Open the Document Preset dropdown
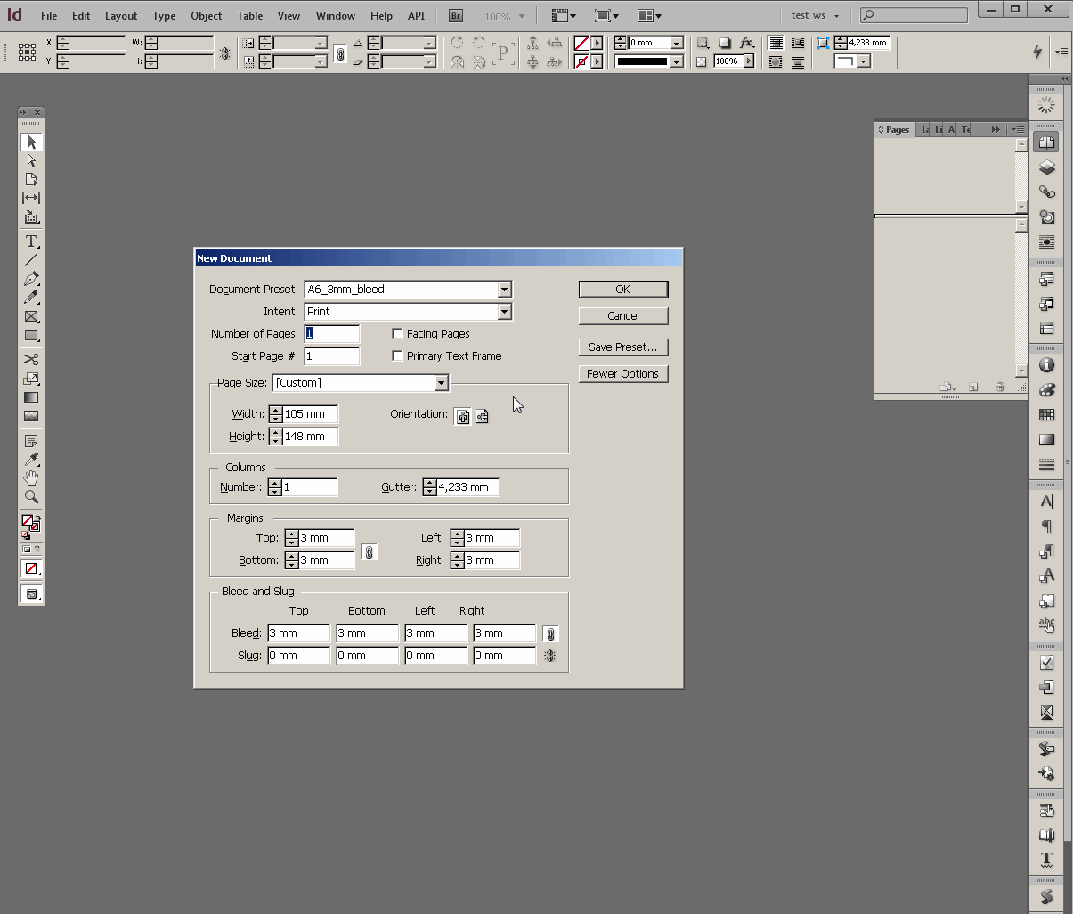The image size is (1073, 914). tap(504, 290)
